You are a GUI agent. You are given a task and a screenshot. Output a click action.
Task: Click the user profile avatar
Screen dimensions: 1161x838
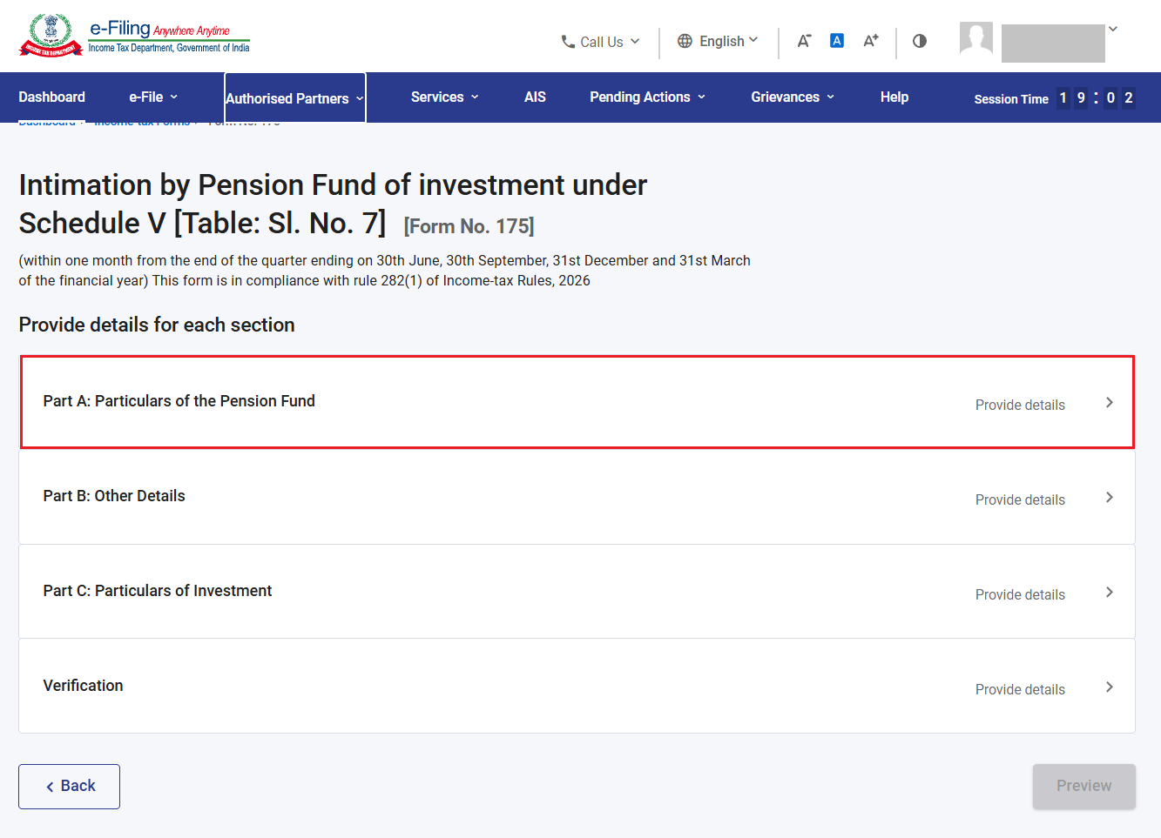976,38
